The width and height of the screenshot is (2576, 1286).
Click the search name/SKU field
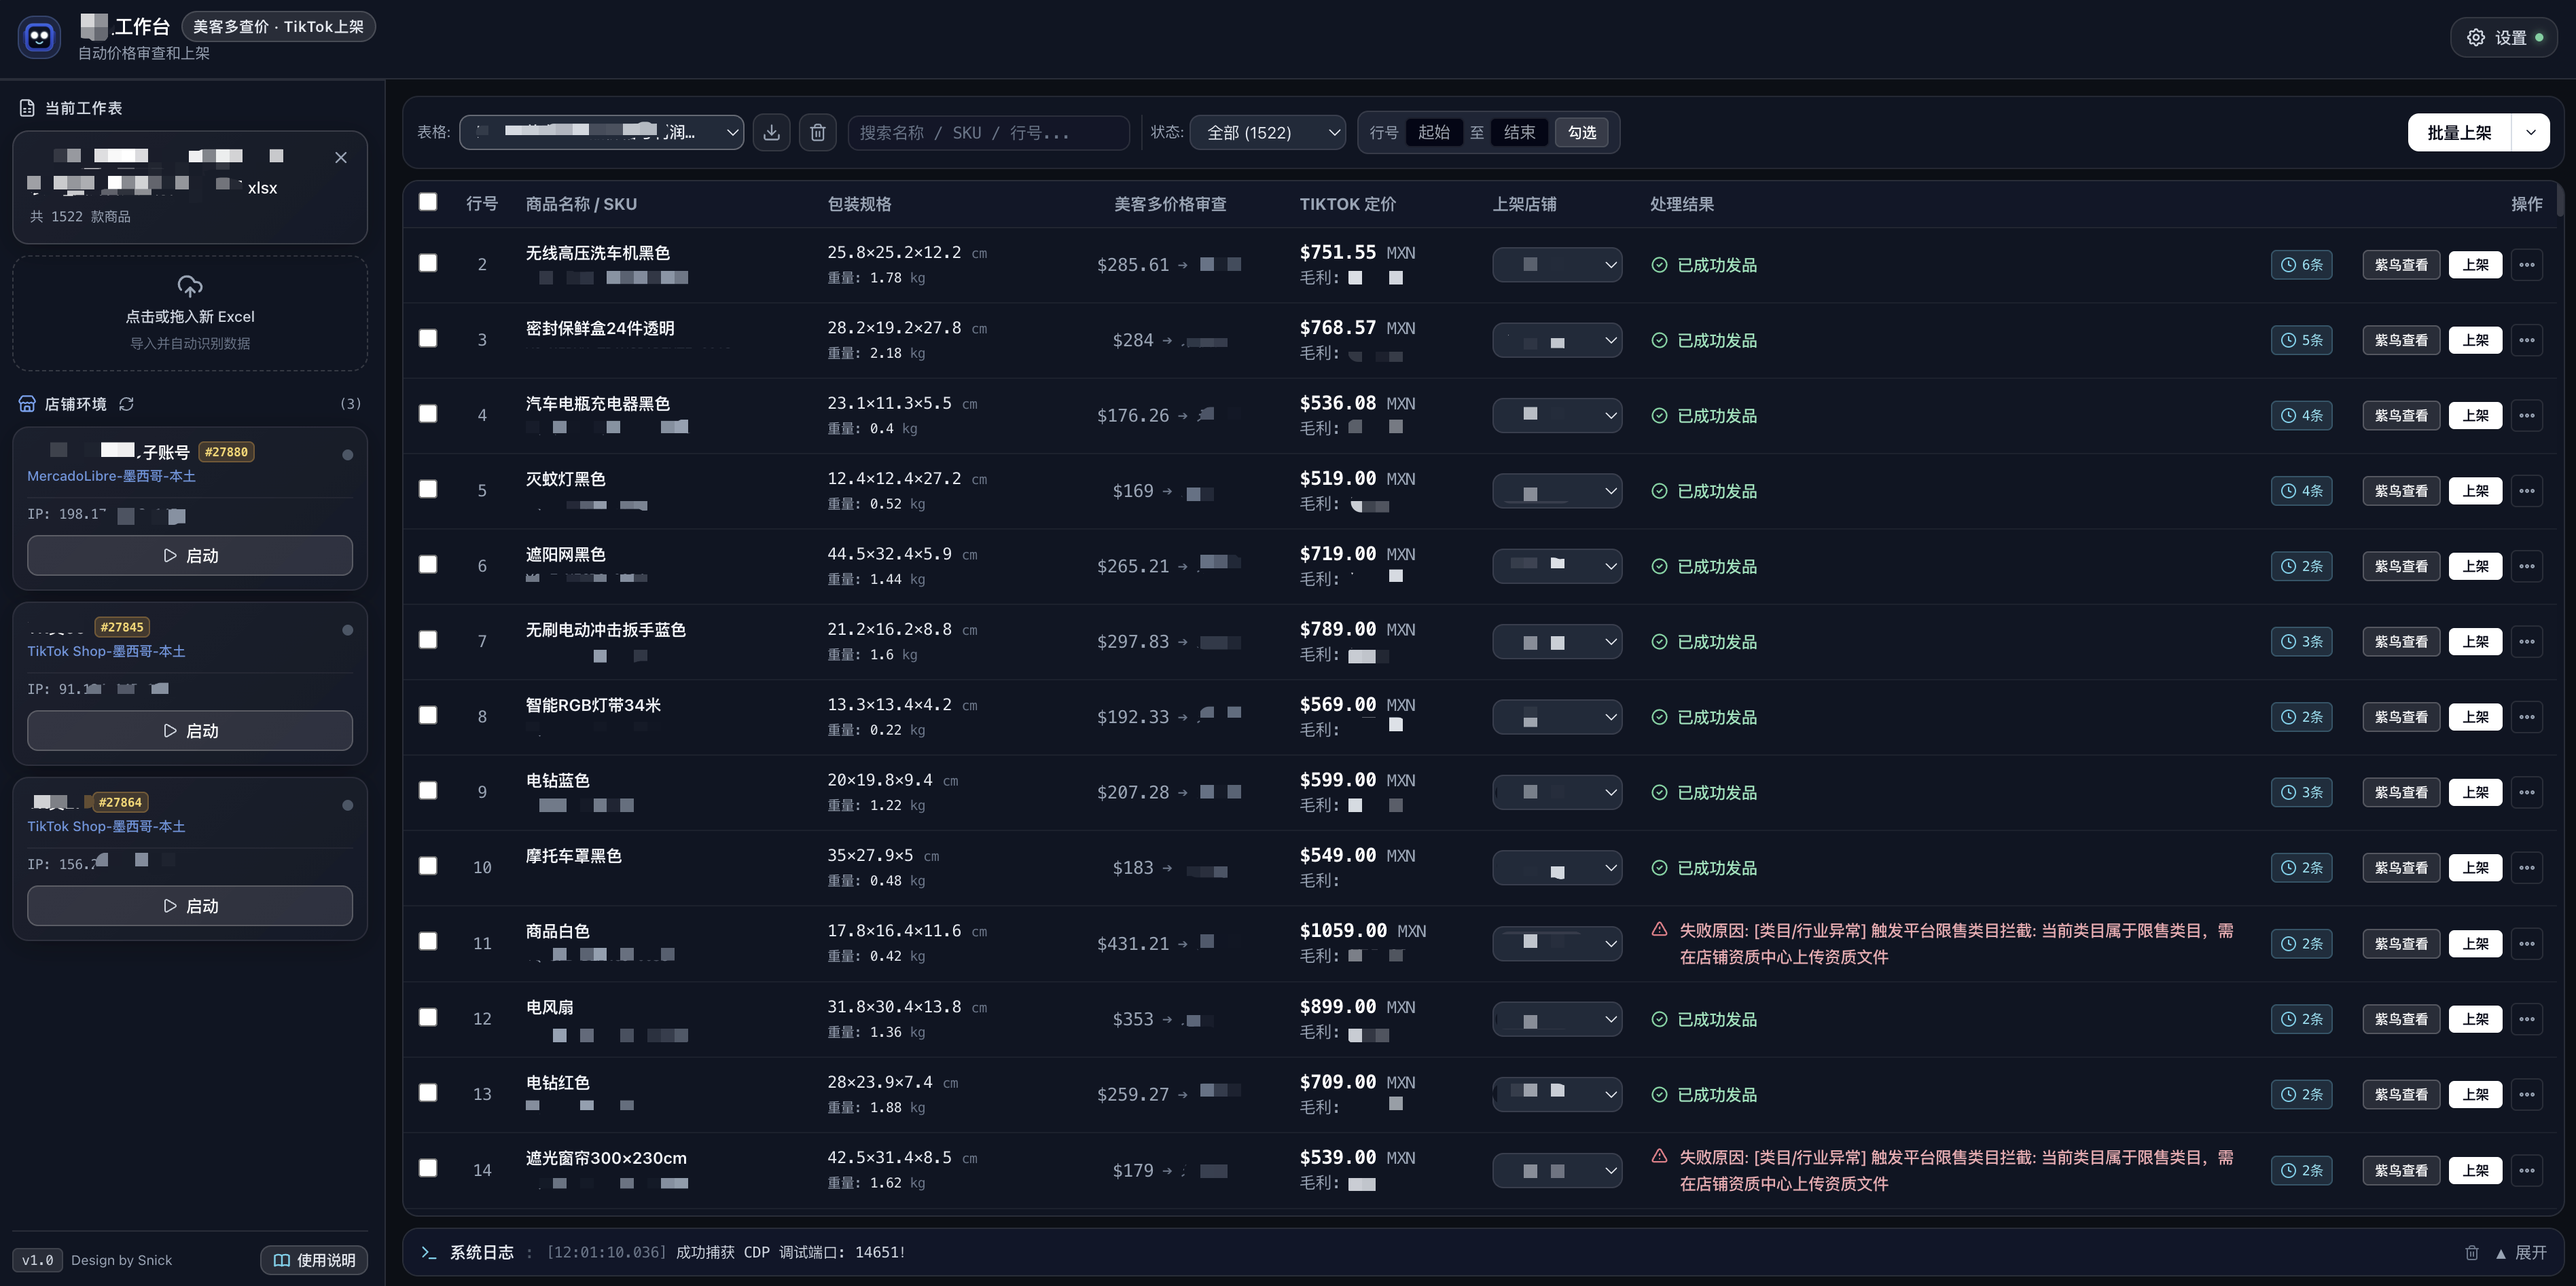[x=988, y=132]
